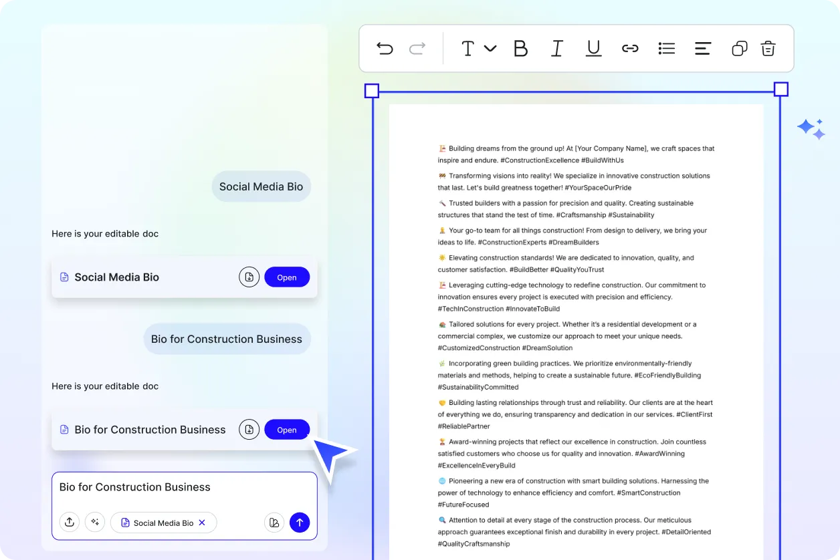Insert a hyperlink
This screenshot has width=840, height=560.
click(630, 48)
